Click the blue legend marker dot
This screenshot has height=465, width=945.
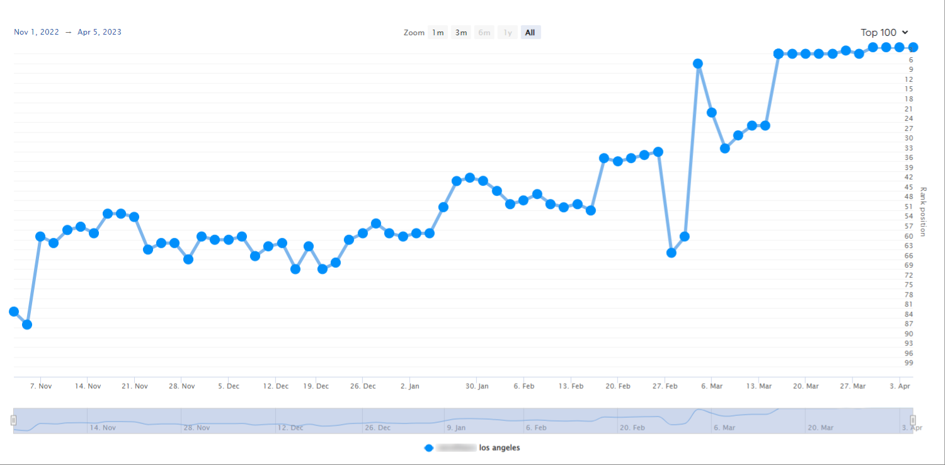click(x=429, y=448)
